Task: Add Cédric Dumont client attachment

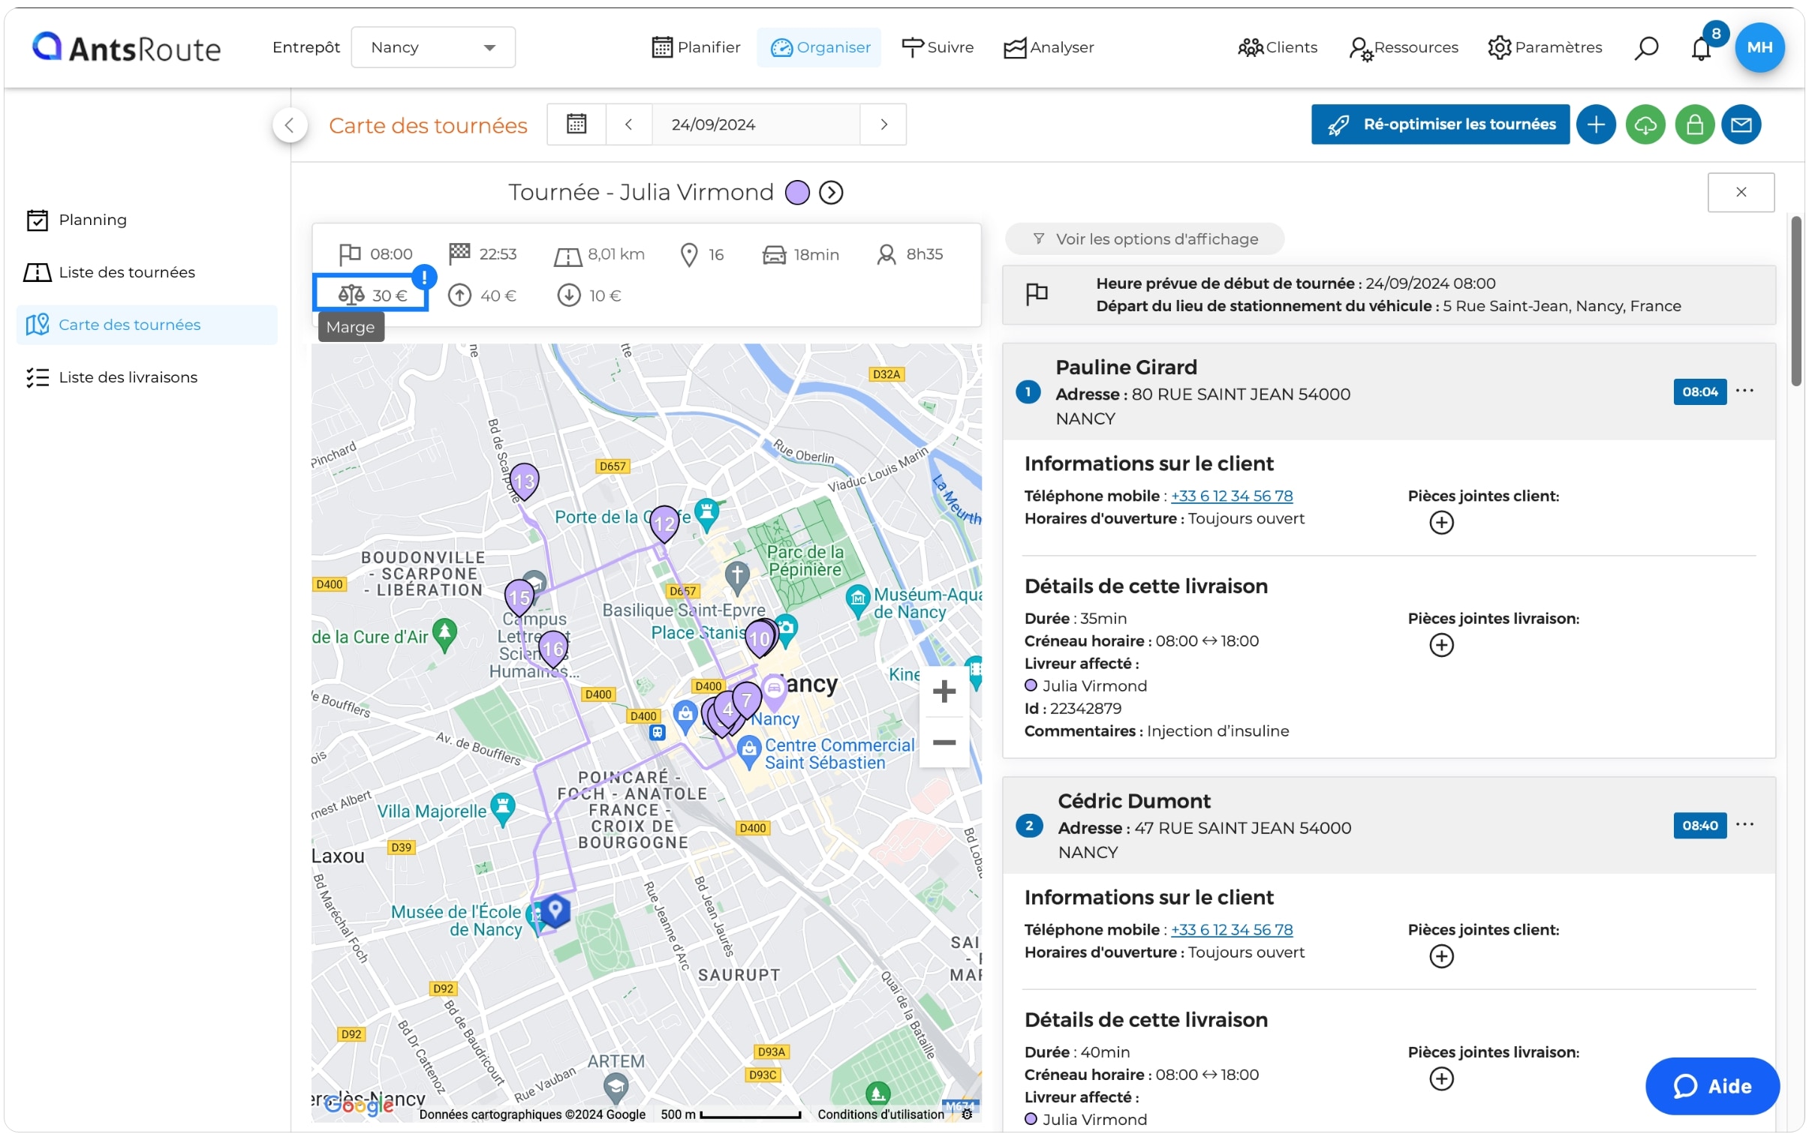Action: 1441,957
